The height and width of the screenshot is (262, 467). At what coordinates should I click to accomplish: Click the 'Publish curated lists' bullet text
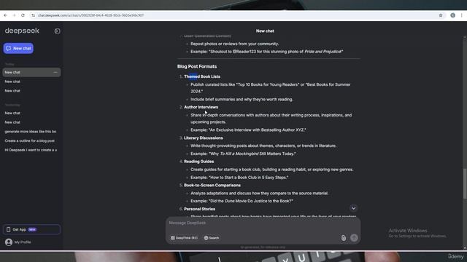(271, 88)
